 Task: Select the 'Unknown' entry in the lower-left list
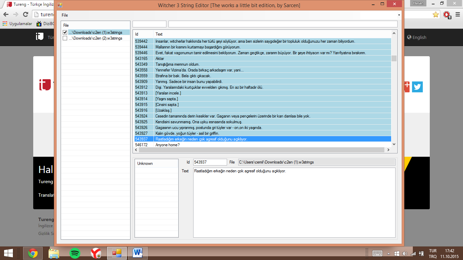(156, 164)
